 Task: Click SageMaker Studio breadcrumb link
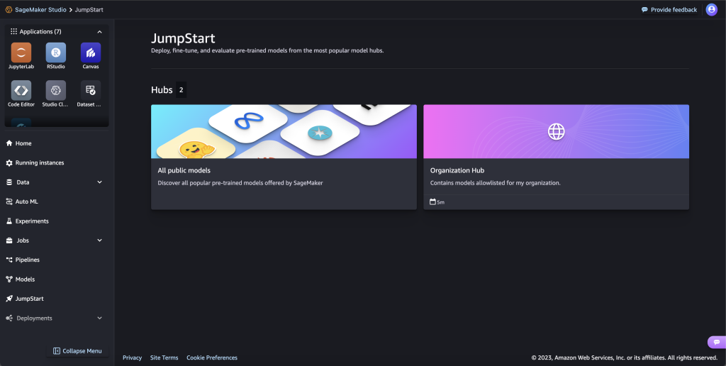click(40, 10)
